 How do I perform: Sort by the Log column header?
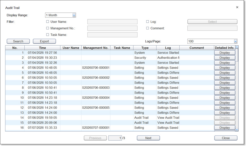pos(168,48)
